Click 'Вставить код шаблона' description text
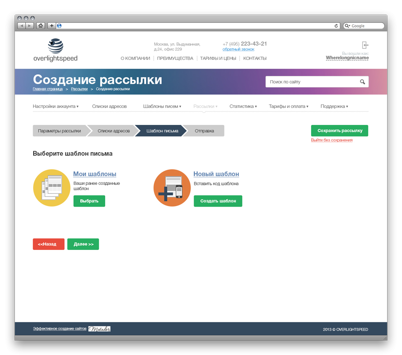The image size is (402, 355). click(x=216, y=183)
